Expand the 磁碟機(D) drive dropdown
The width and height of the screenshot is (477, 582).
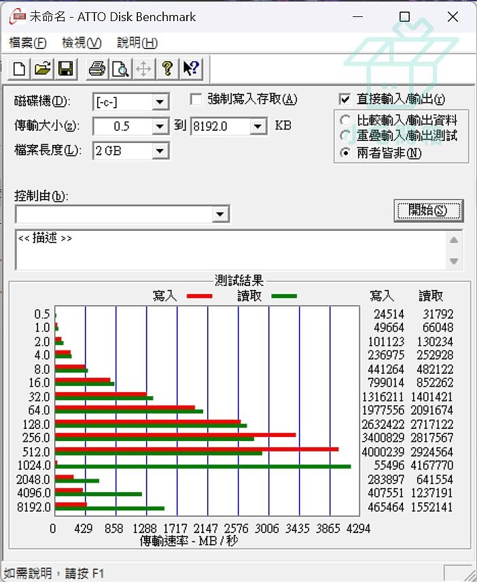pos(160,101)
